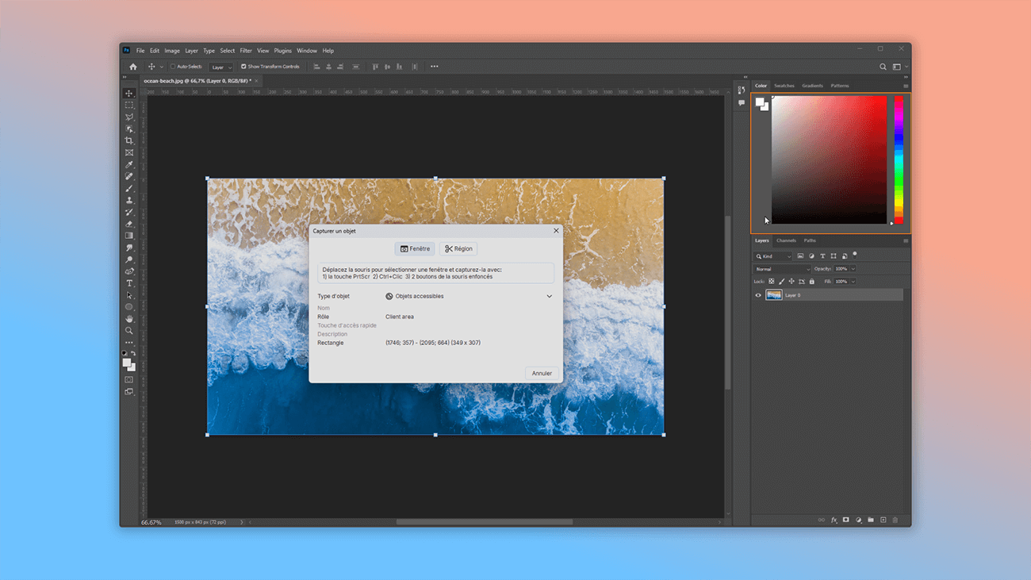The width and height of the screenshot is (1031, 580).
Task: Select the Eyedropper tool
Action: [x=129, y=164]
